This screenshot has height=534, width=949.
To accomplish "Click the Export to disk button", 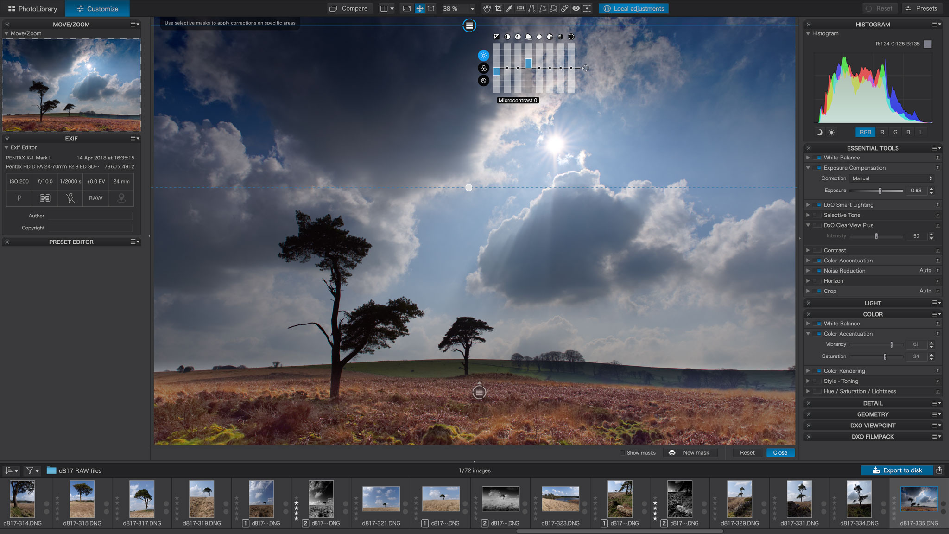I will [896, 470].
